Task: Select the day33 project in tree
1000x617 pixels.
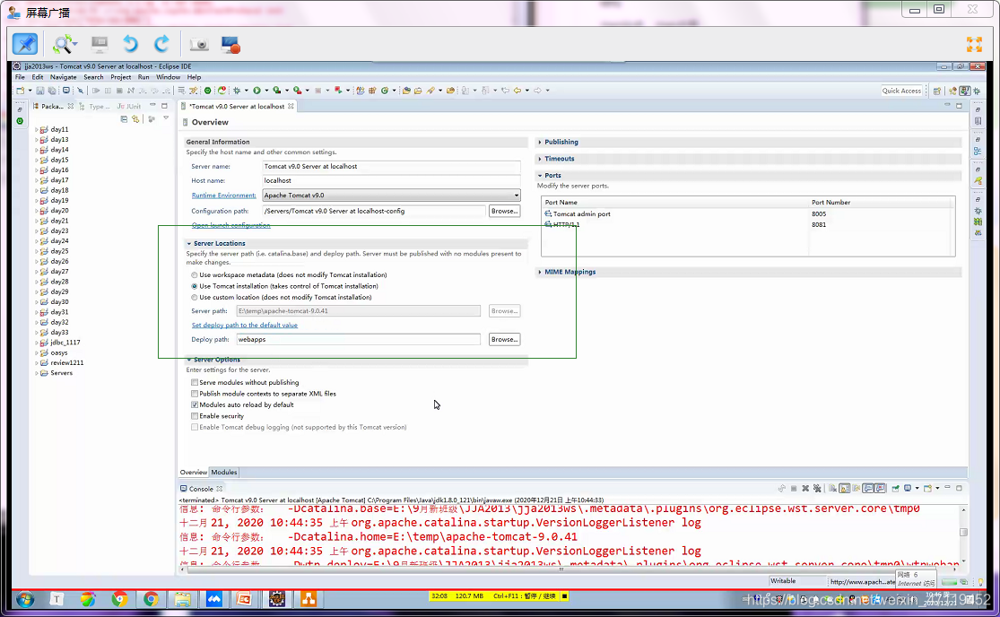Action: tap(59, 332)
